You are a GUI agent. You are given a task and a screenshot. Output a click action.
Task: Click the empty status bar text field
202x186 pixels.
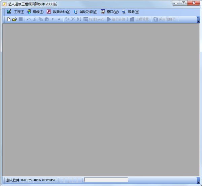coord(106,180)
